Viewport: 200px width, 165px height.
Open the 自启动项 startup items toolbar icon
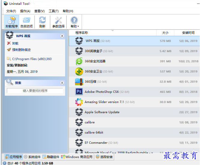(x=26, y=22)
